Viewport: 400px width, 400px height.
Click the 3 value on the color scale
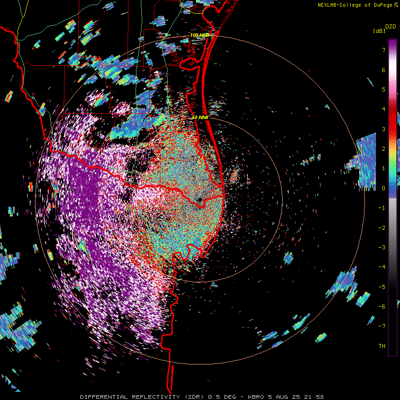point(384,129)
